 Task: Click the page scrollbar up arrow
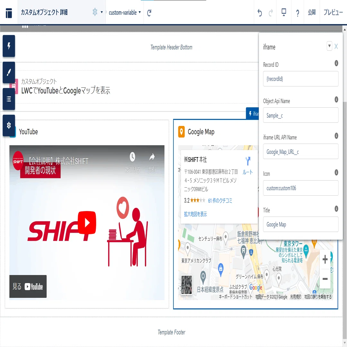pyautogui.click(x=344, y=29)
